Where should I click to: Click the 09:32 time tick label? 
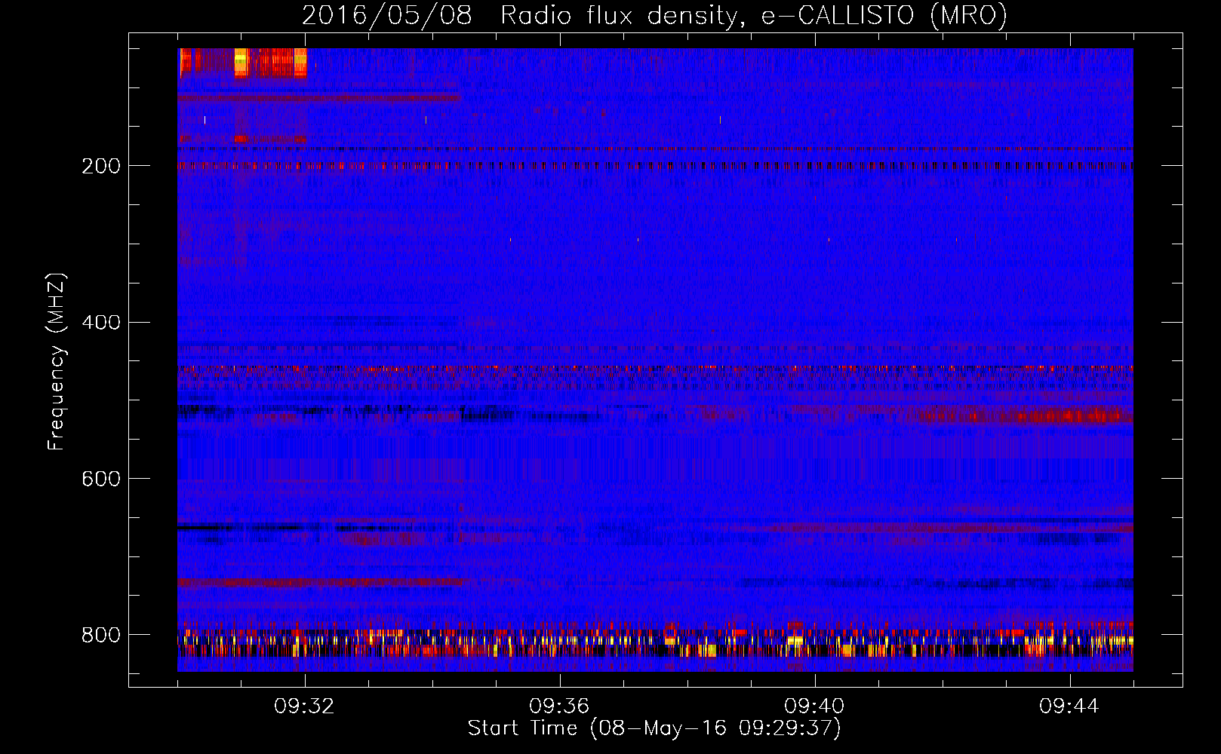(304, 706)
